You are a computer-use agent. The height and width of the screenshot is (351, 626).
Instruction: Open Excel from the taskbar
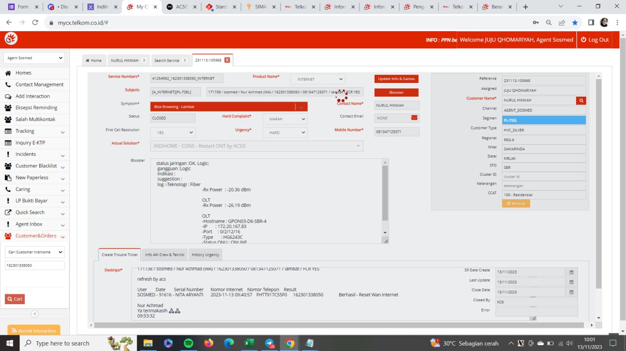(x=249, y=343)
